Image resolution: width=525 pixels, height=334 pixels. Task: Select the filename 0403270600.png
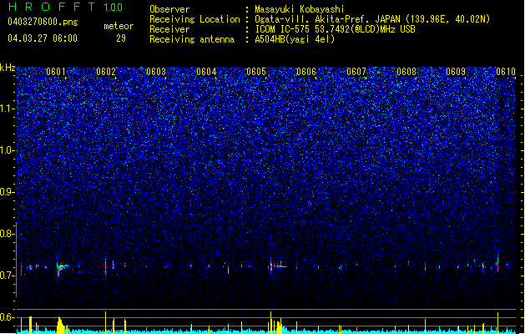[43, 22]
